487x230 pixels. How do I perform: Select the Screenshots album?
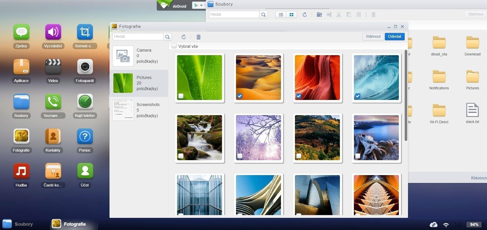click(139, 110)
